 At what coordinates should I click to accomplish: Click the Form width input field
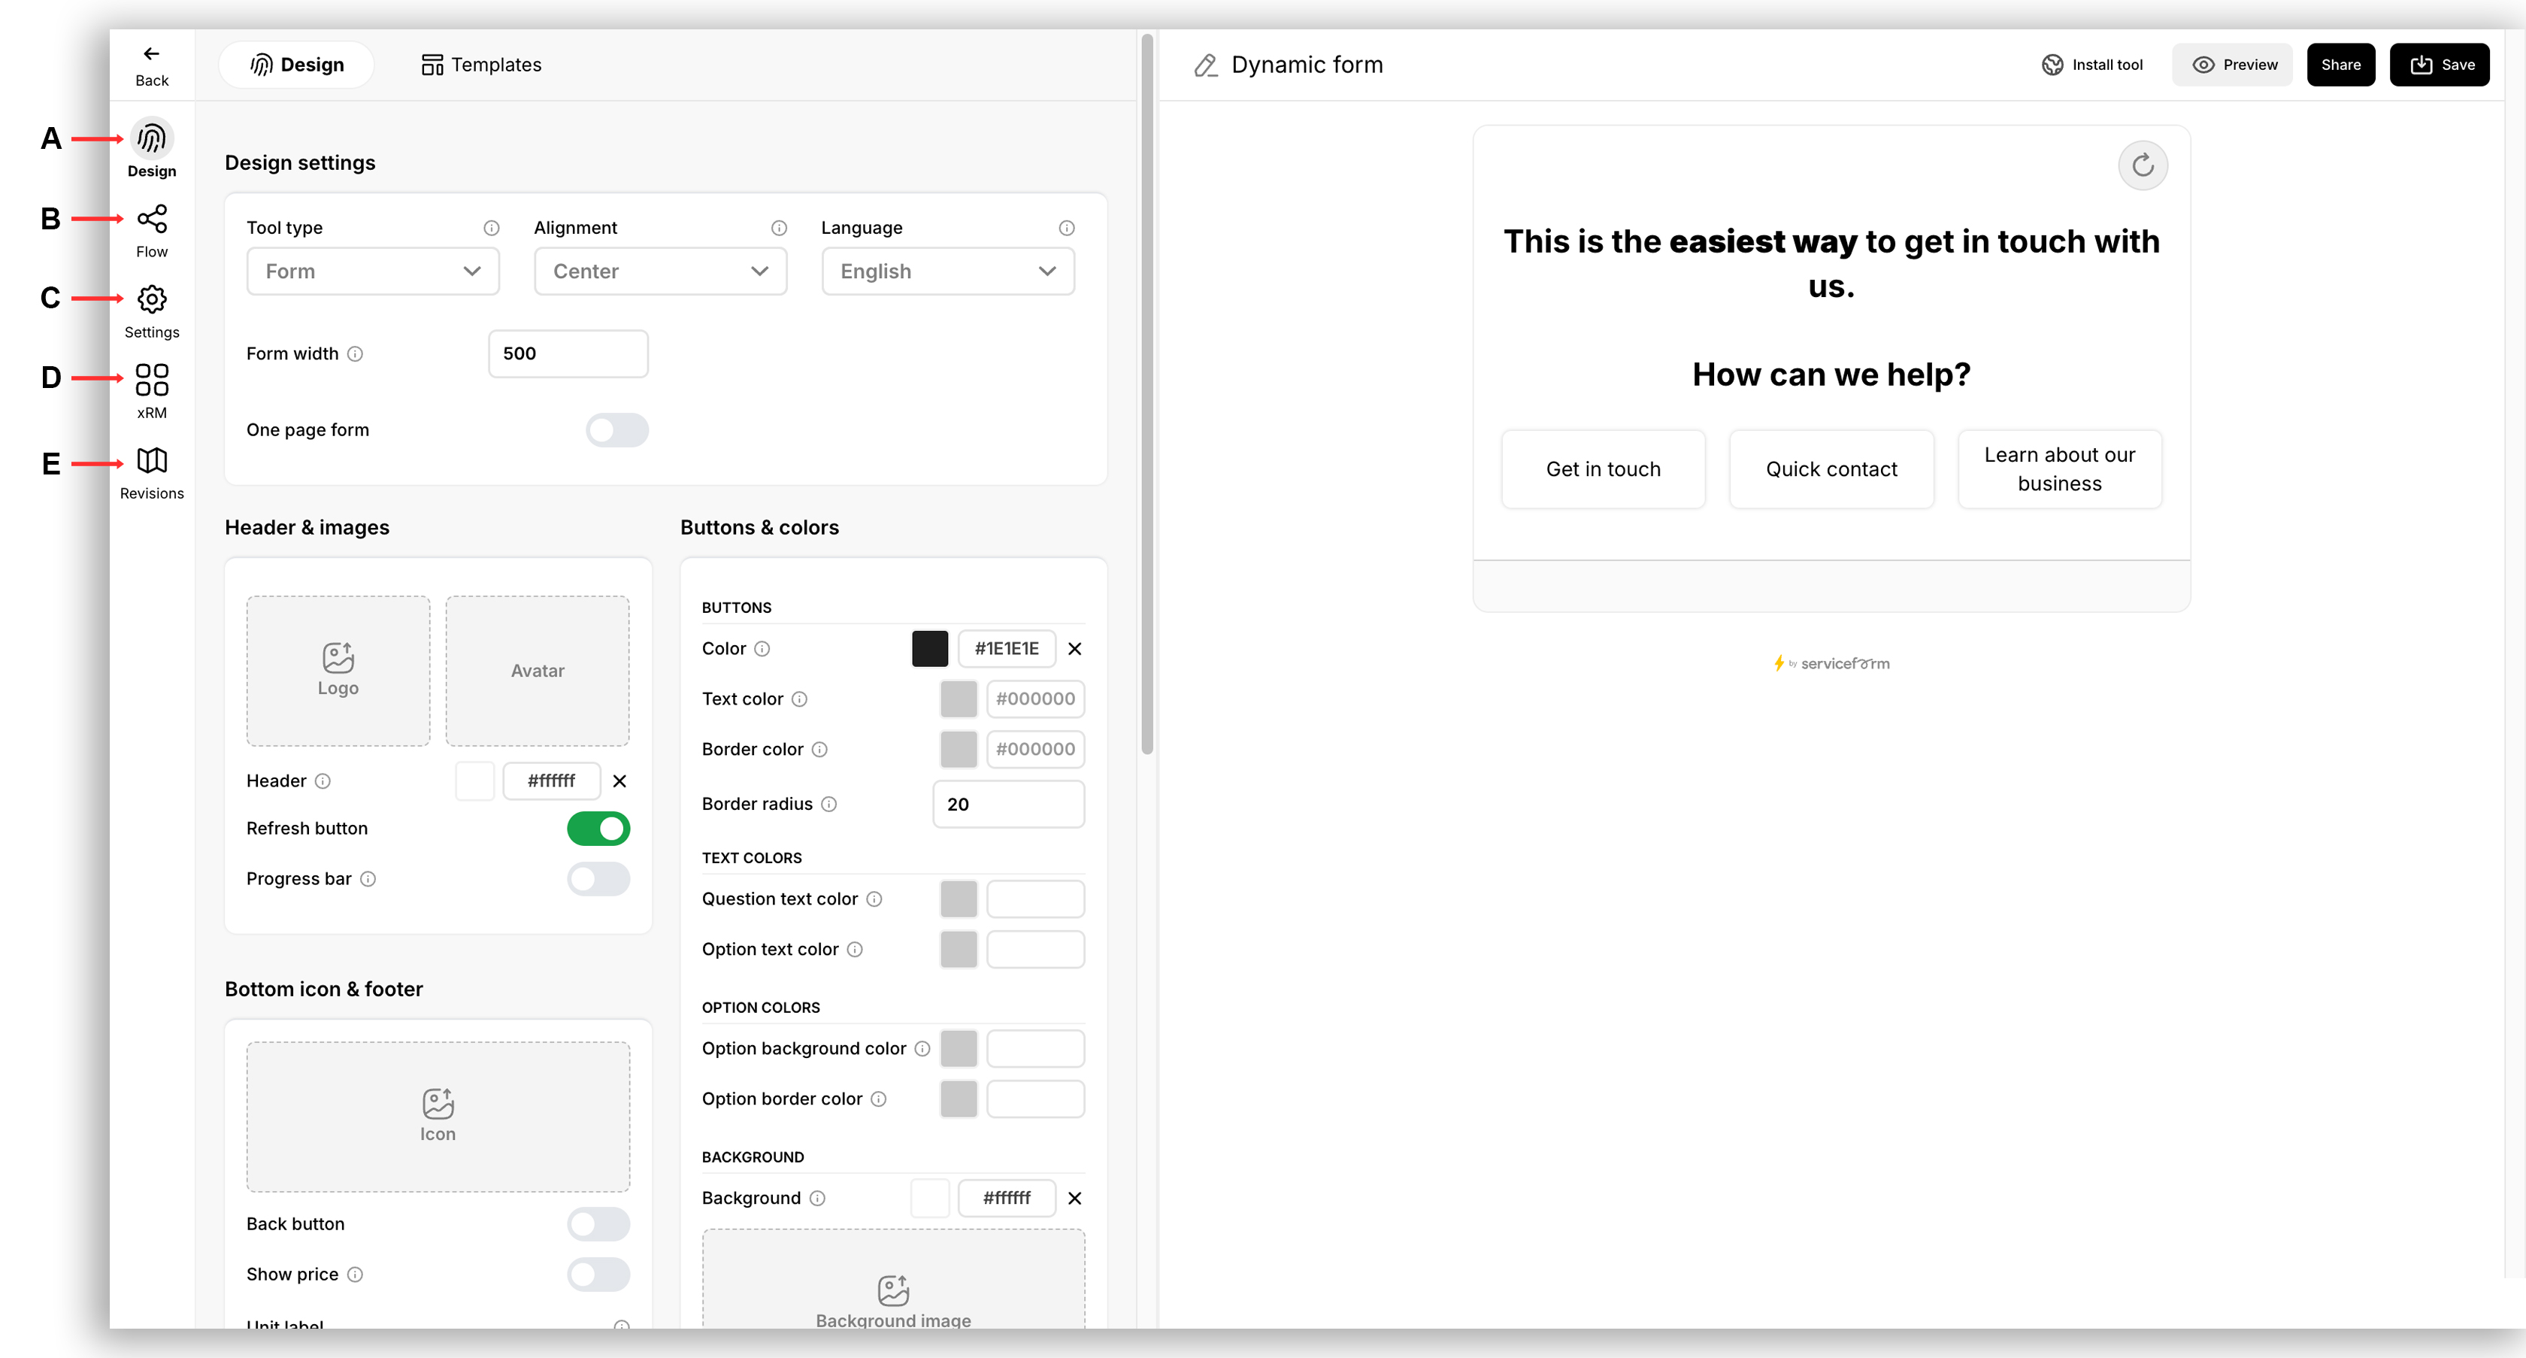coord(568,354)
